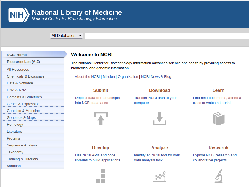The image size is (249, 187).
Task: Choose Chemicals & Bioassays from sidebar
Action: click(x=26, y=76)
